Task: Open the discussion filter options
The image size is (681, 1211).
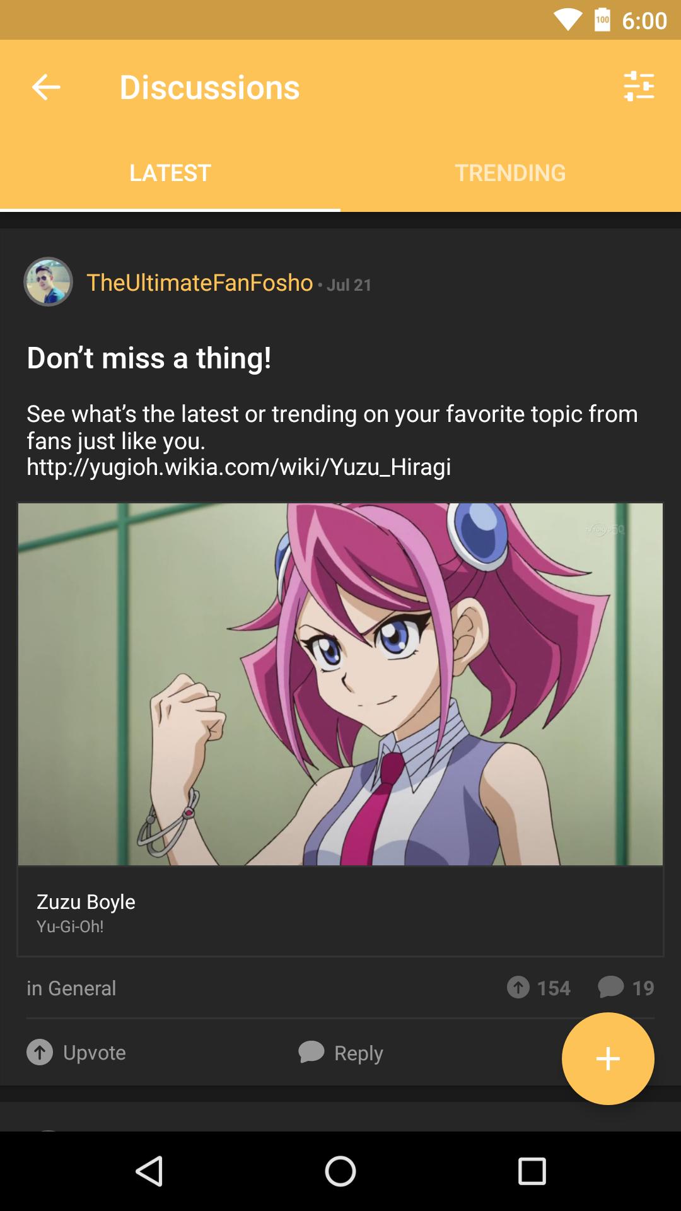Action: pos(639,88)
